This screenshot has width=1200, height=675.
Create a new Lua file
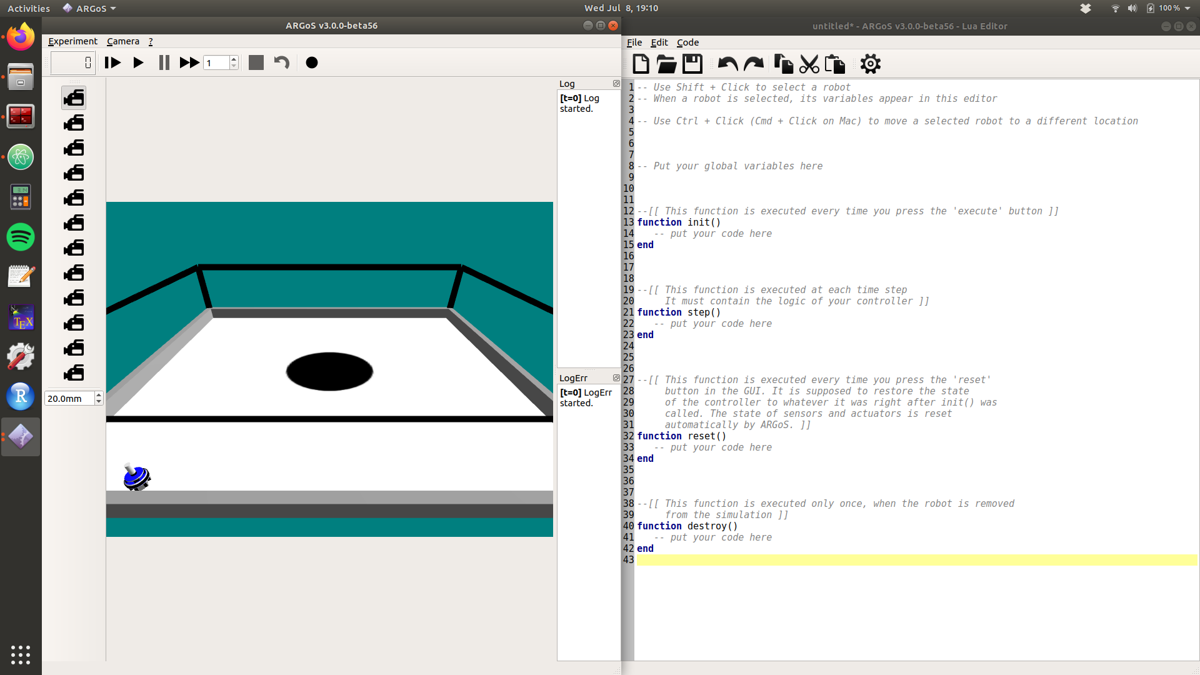[x=641, y=64]
